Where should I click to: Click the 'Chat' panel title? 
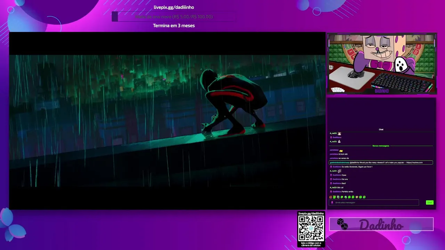point(381,130)
